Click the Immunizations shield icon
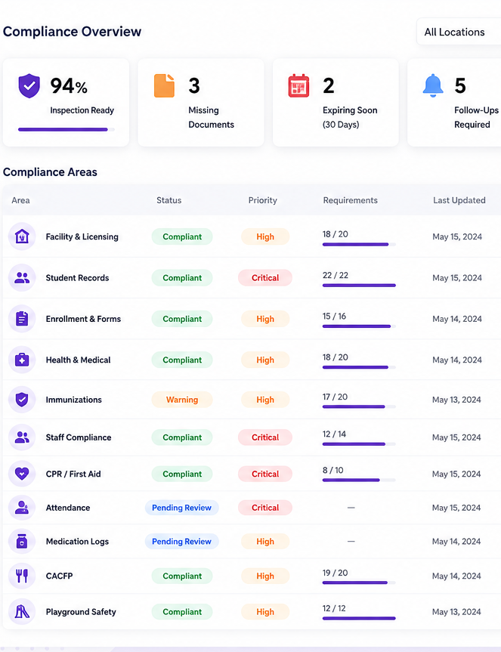Image resolution: width=501 pixels, height=652 pixels. [x=22, y=400]
